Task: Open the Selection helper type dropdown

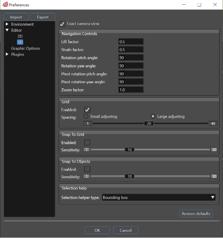Action: click(159, 197)
